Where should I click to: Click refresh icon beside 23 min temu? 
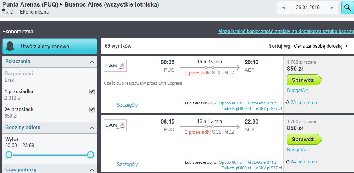coord(287,103)
